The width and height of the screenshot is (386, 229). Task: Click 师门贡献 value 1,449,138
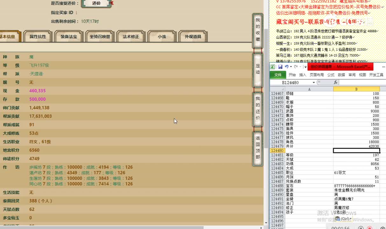point(39,108)
